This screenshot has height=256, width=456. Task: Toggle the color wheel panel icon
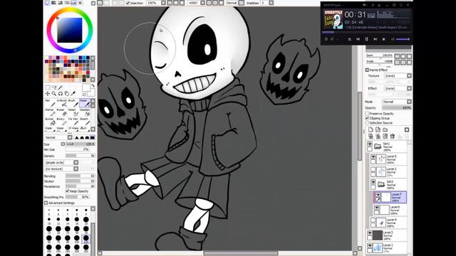click(47, 3)
